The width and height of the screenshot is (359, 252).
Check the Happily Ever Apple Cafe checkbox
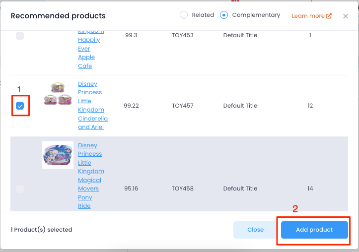click(x=20, y=35)
